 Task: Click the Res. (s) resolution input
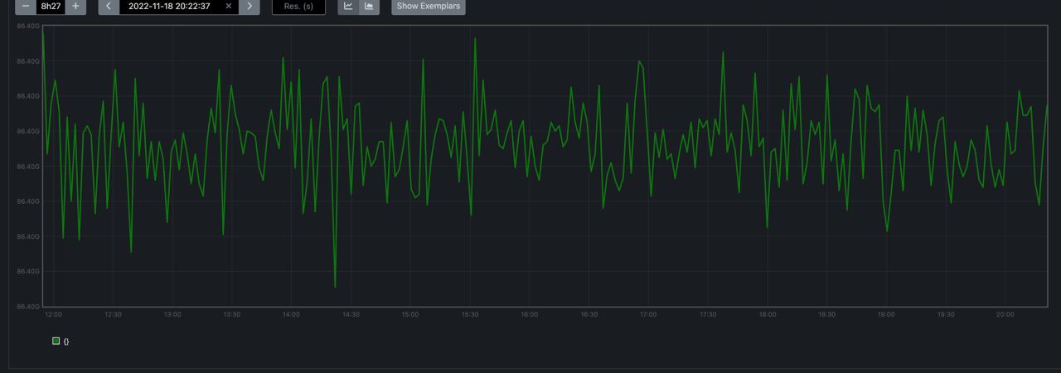point(298,6)
